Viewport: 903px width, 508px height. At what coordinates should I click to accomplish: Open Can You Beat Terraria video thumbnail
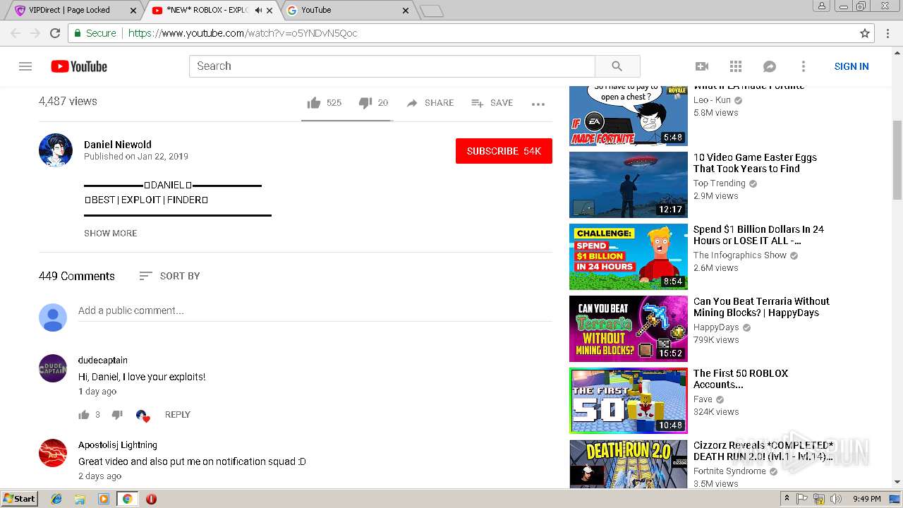629,329
